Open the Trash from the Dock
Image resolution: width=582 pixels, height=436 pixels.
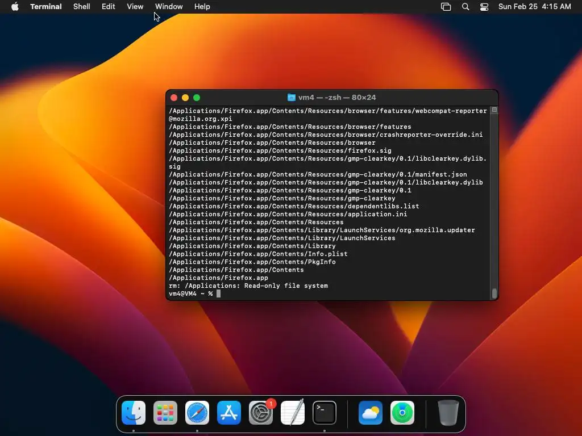[448, 413]
